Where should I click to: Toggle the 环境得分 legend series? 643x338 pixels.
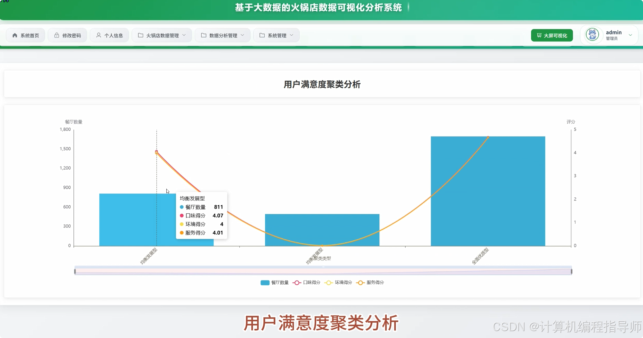coord(338,283)
